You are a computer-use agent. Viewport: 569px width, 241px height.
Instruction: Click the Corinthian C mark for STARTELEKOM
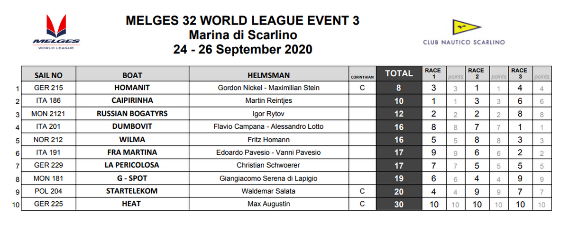[x=362, y=191]
